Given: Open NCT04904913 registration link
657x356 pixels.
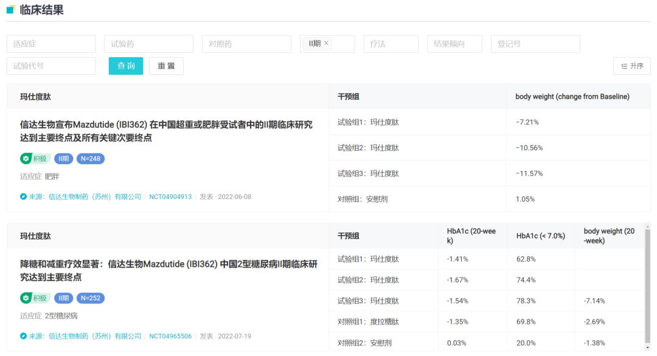Looking at the screenshot, I should coord(170,197).
